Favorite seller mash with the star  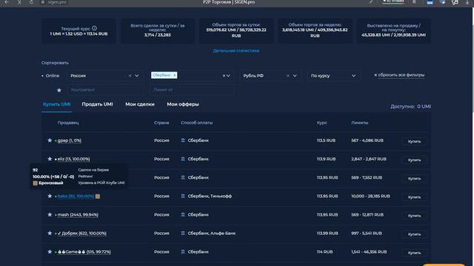coord(50,215)
